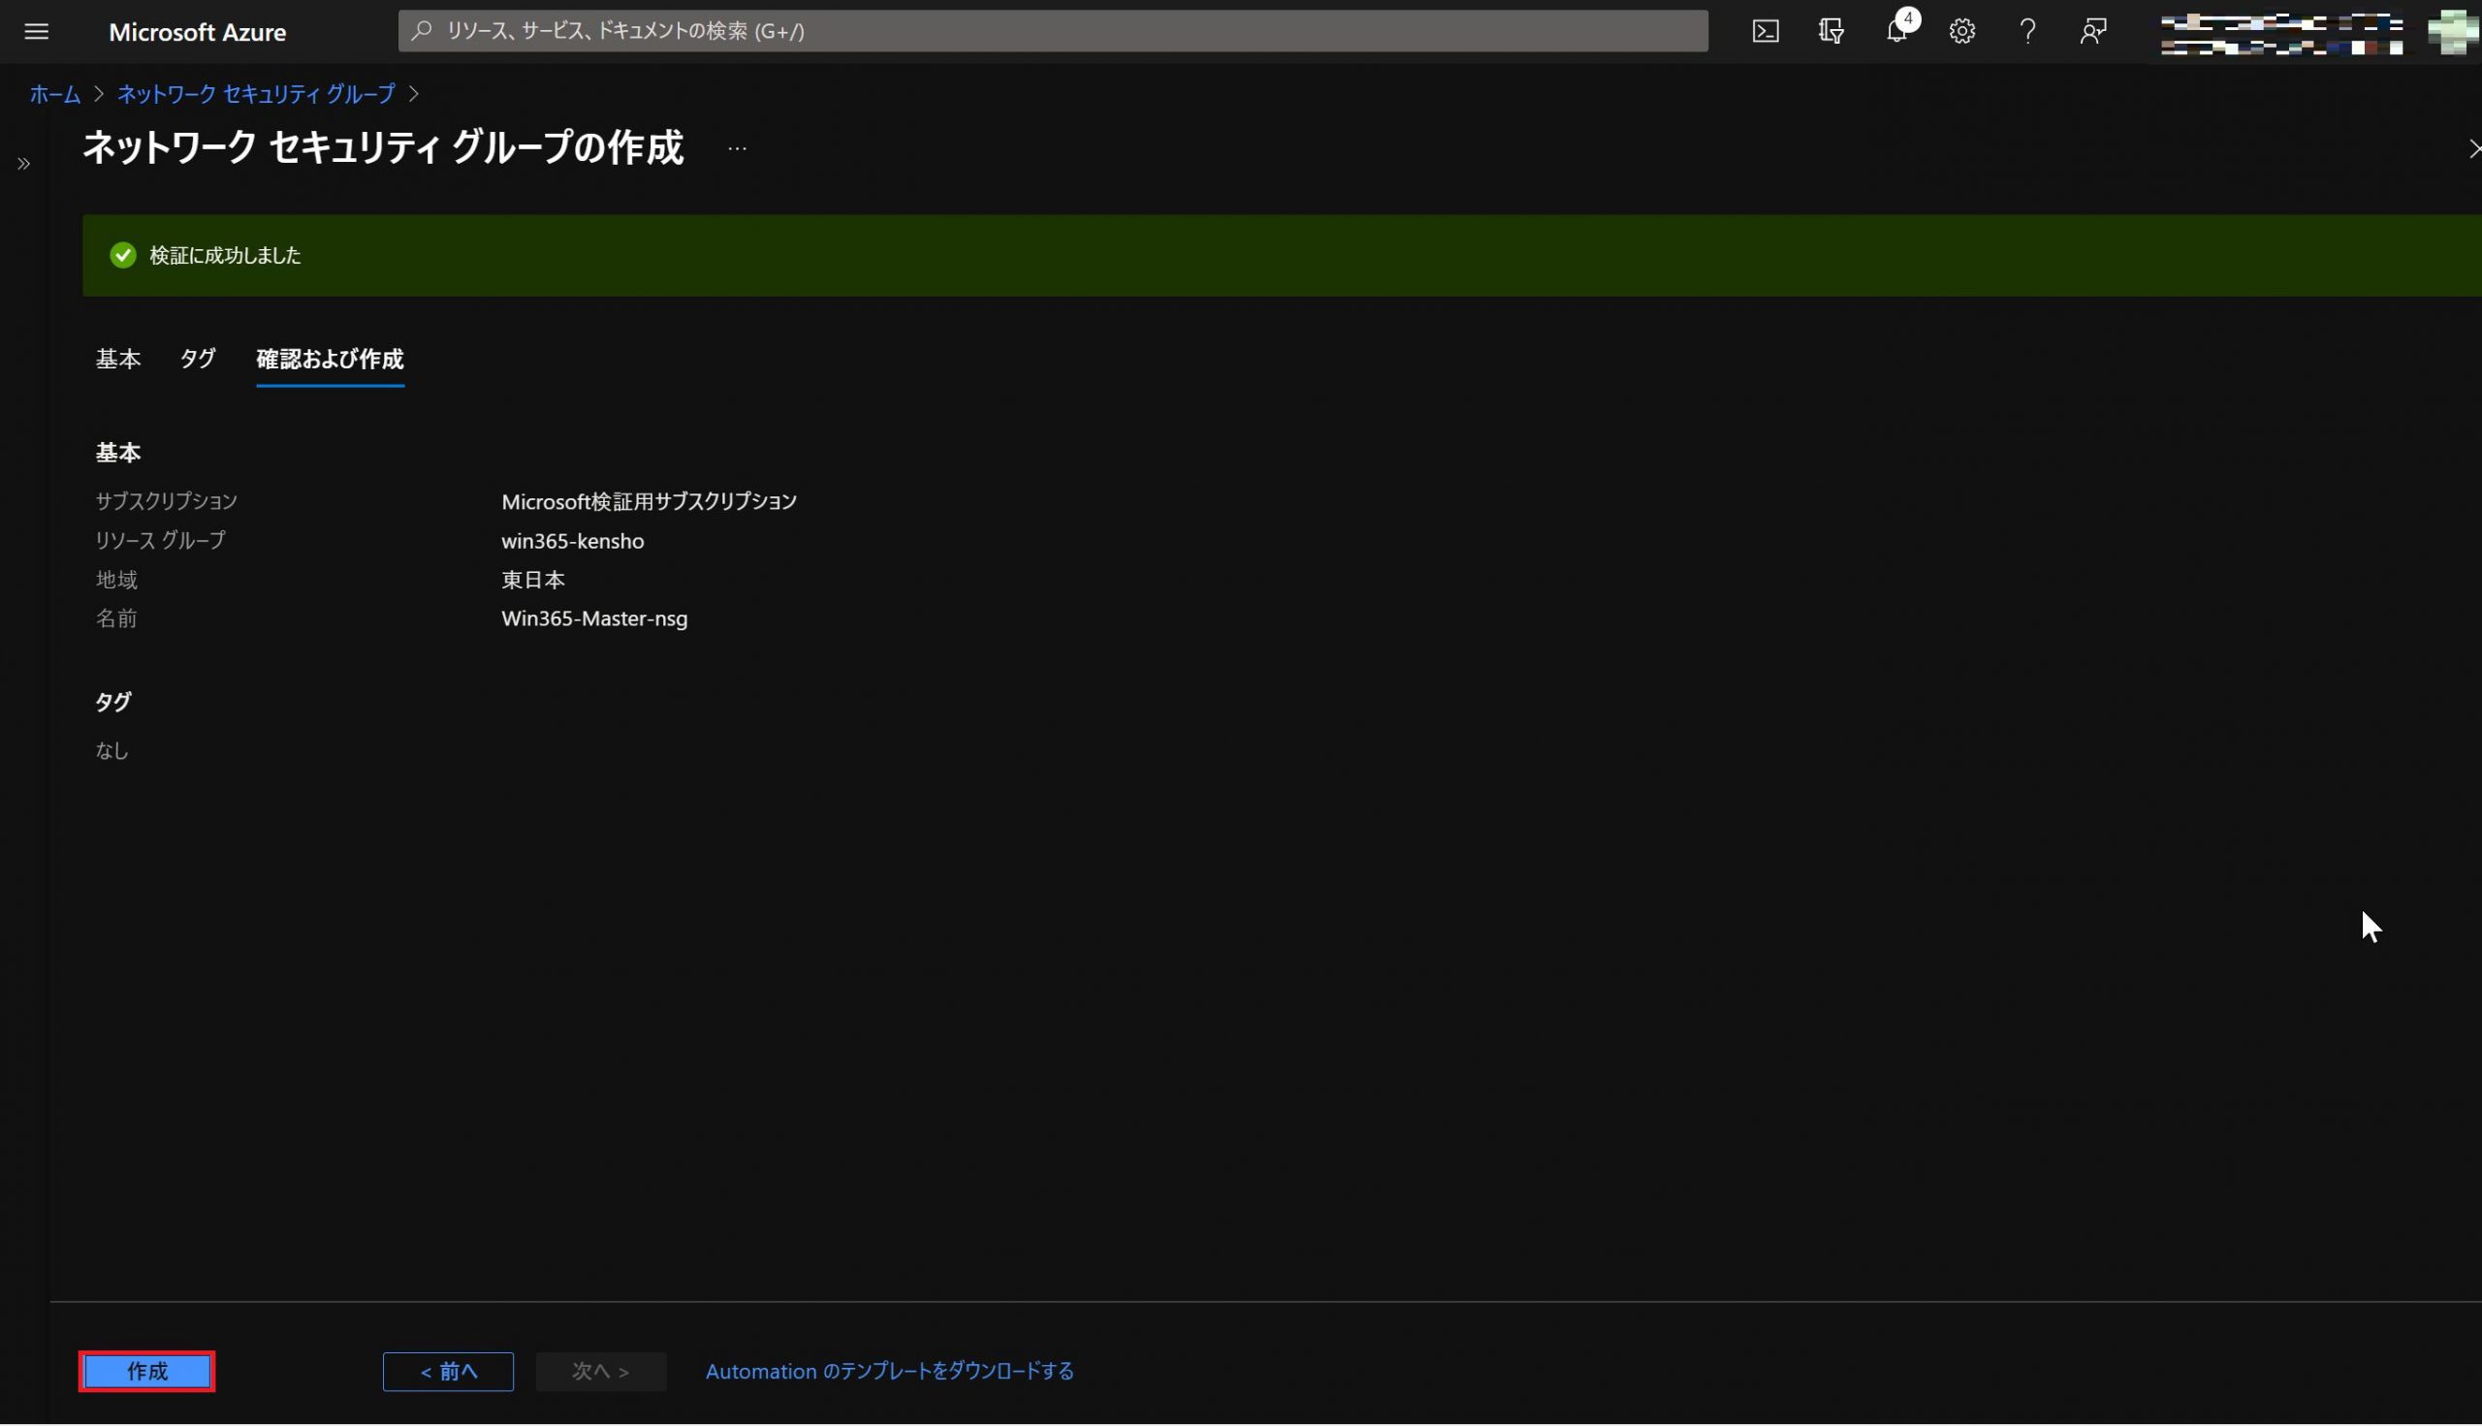
Task: Launch Cloud Shell from top bar
Action: click(x=1765, y=31)
